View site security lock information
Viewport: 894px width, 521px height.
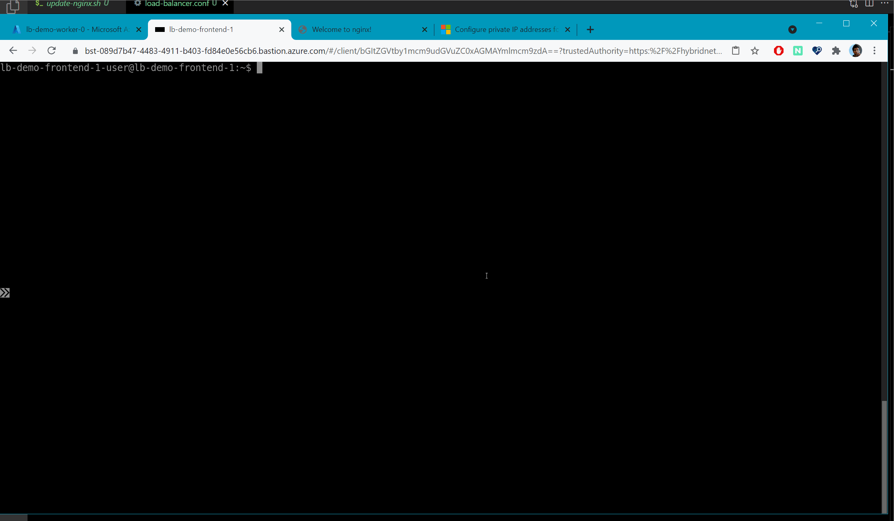75,51
